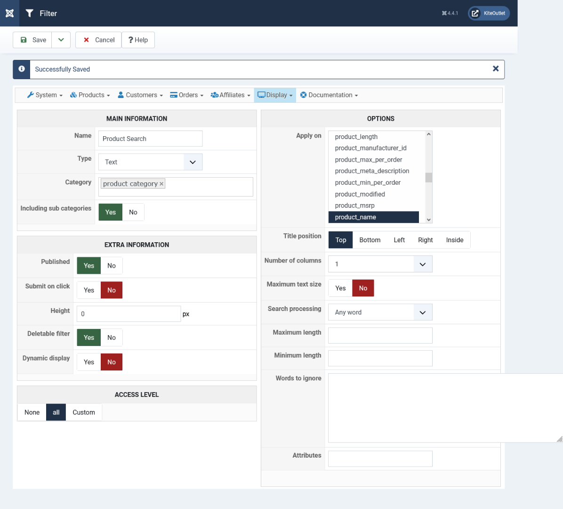Set Maximum text size to Yes
The width and height of the screenshot is (563, 509).
coord(340,288)
